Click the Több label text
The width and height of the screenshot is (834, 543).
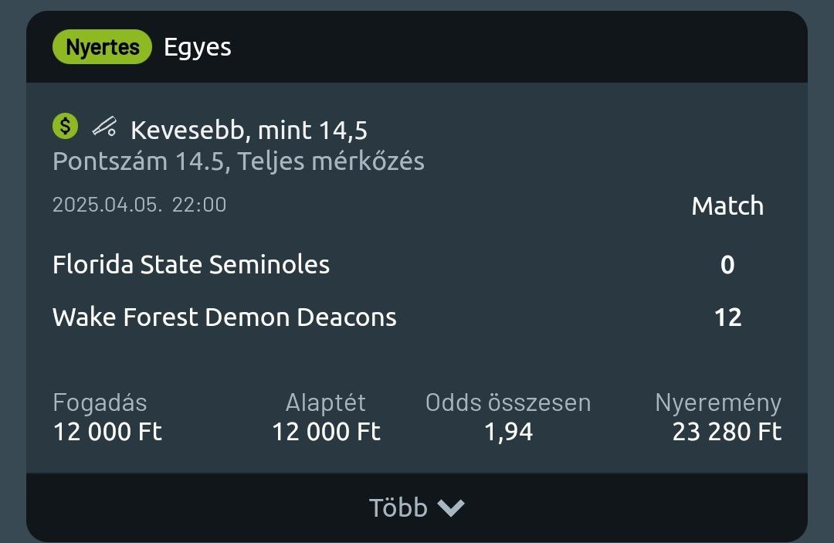(398, 507)
